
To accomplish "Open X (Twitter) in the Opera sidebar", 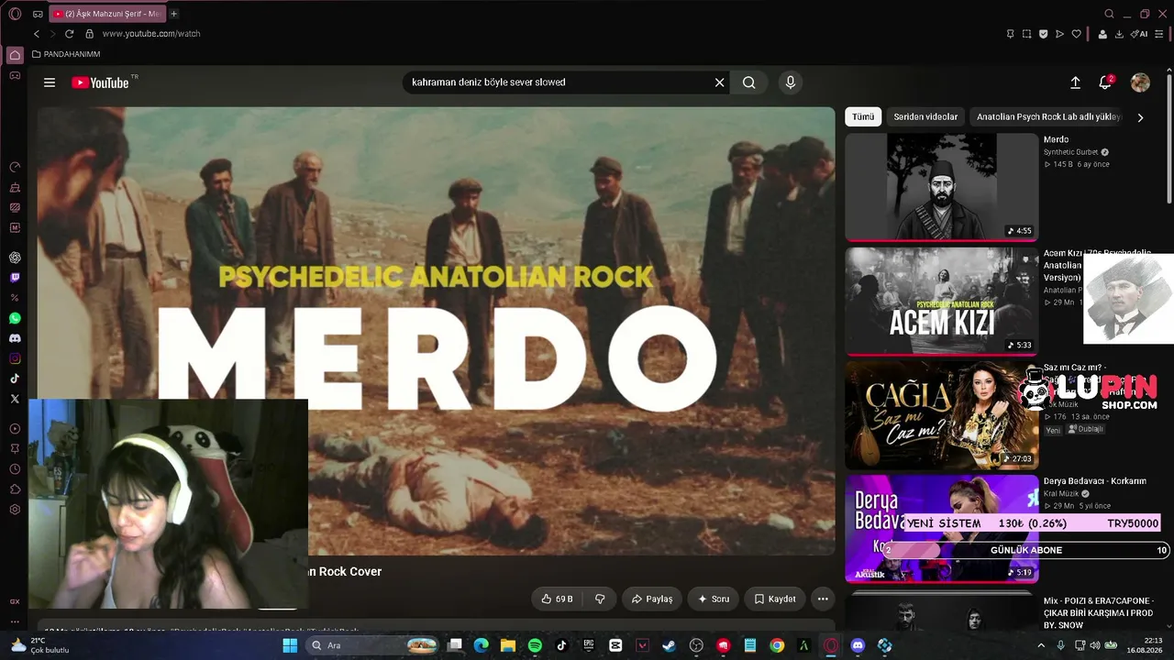I will click(15, 399).
